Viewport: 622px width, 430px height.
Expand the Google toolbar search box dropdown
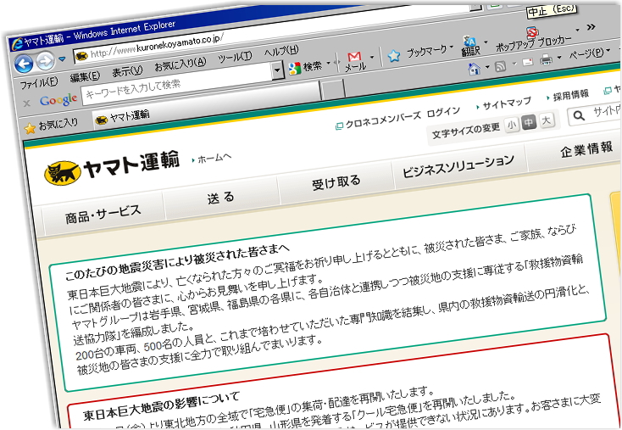coord(277,72)
